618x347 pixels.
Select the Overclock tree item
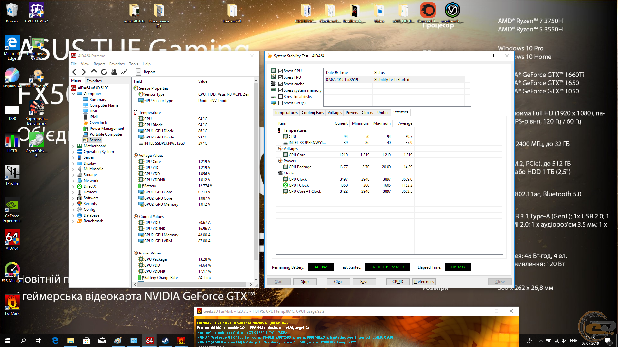point(98,123)
